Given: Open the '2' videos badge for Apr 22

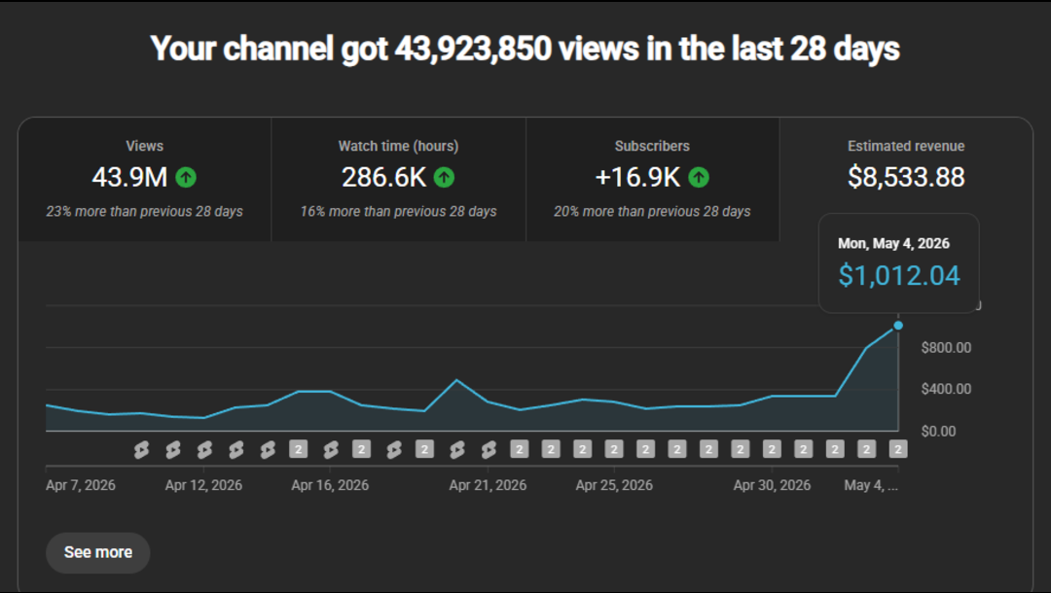Looking at the screenshot, I should point(520,449).
